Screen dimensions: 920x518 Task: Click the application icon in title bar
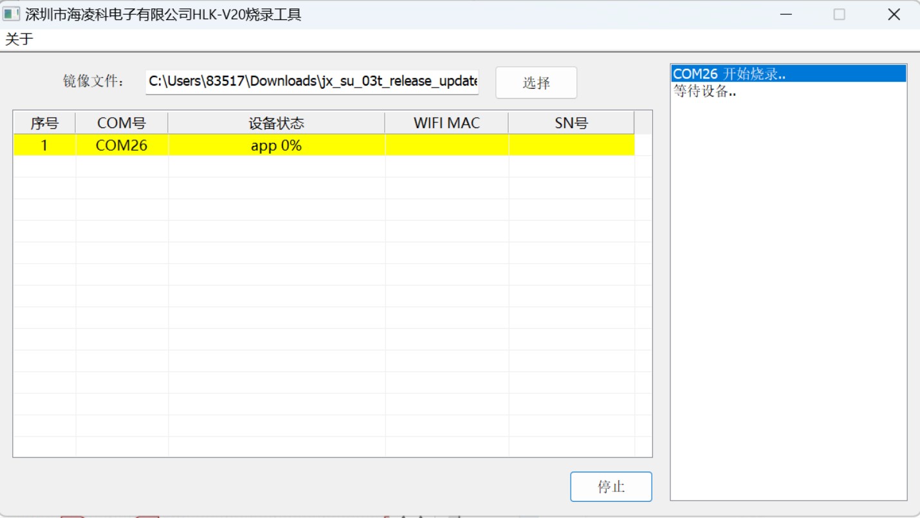click(11, 14)
